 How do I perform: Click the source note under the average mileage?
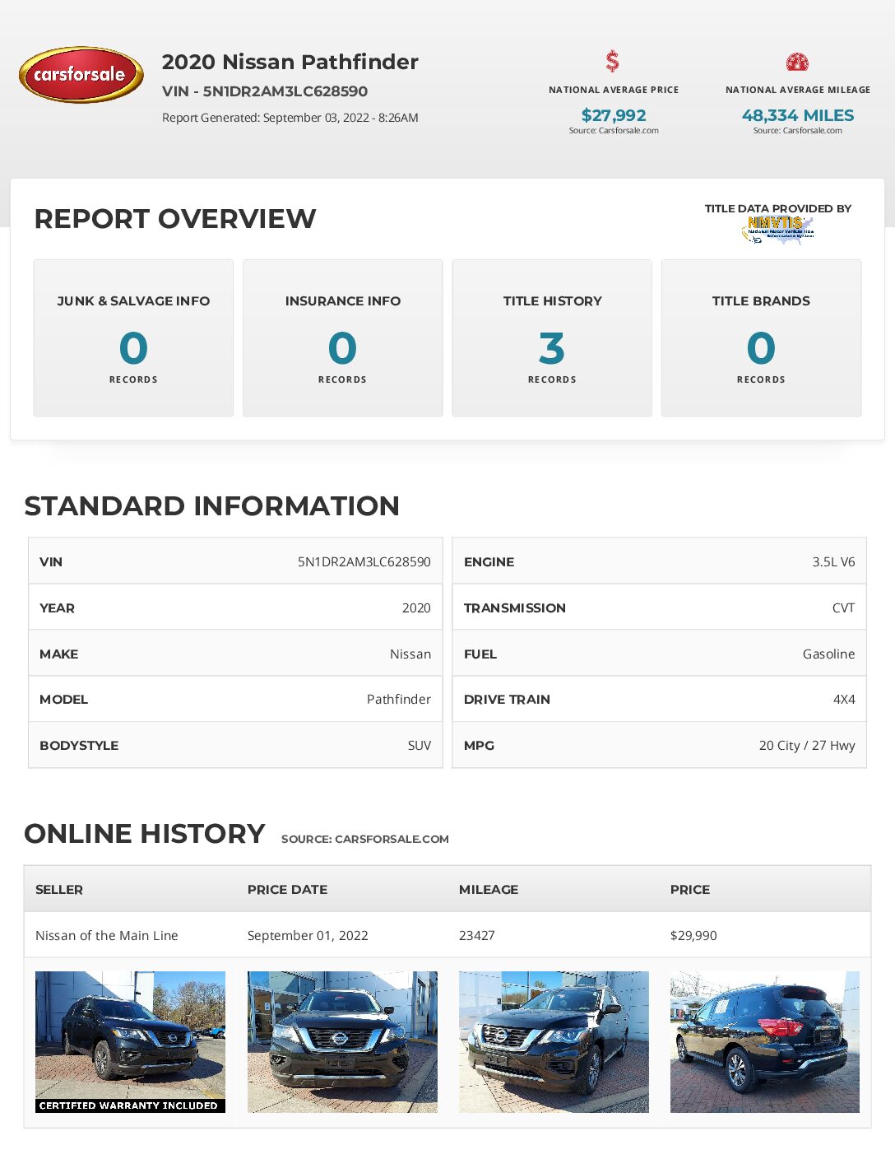[x=798, y=130]
